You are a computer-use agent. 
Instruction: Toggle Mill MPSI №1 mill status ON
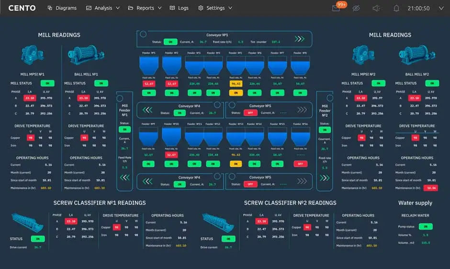[x=47, y=83]
